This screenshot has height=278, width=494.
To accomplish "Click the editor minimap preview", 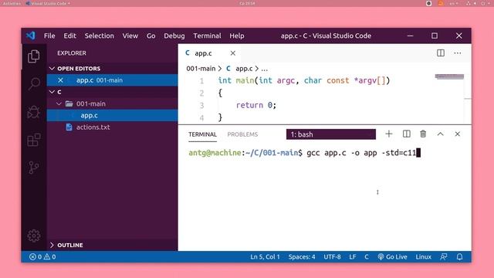I will [x=449, y=76].
